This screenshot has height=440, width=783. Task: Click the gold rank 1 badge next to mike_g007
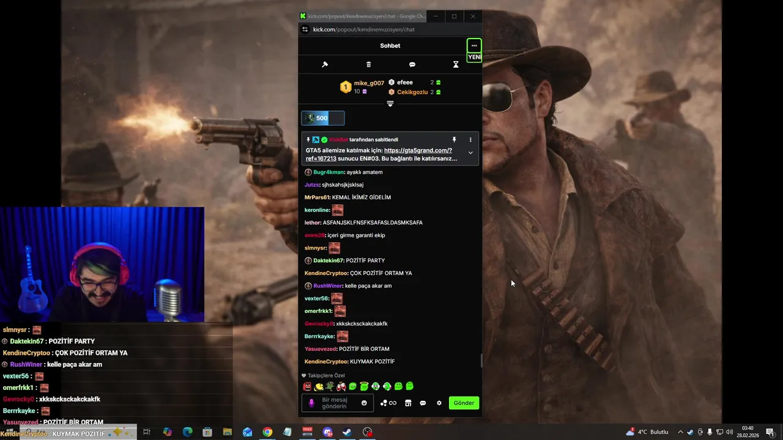(346, 87)
